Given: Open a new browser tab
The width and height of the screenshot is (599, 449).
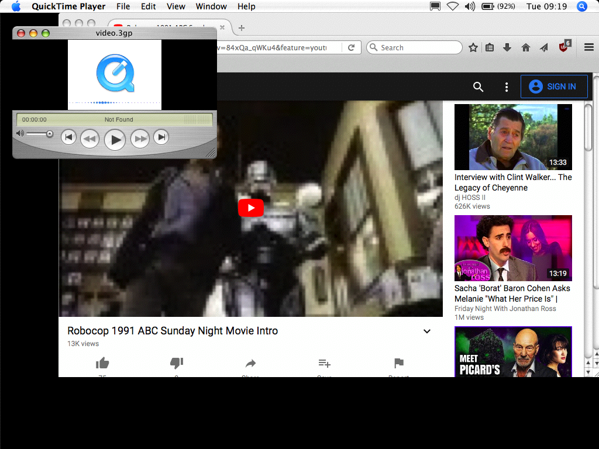Looking at the screenshot, I should [x=242, y=28].
